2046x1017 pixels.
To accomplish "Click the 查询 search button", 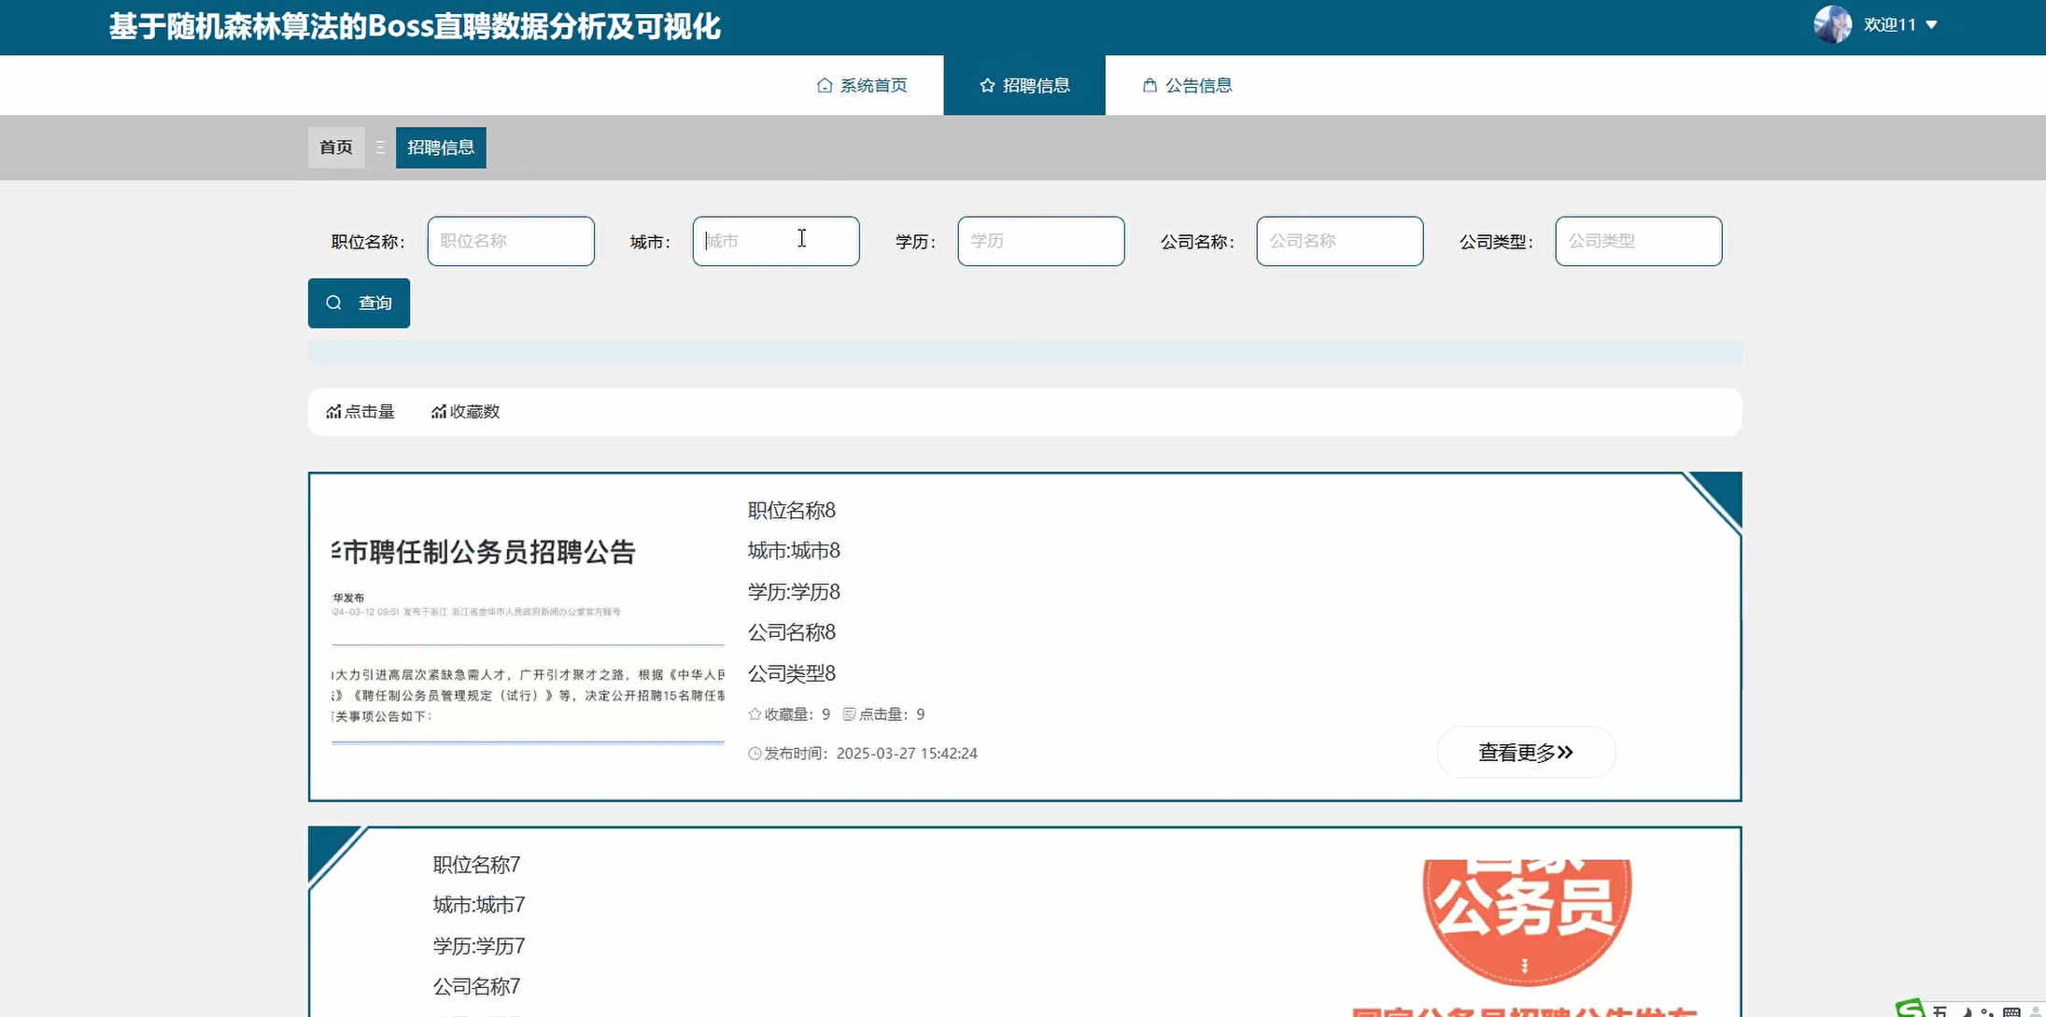I will [359, 303].
